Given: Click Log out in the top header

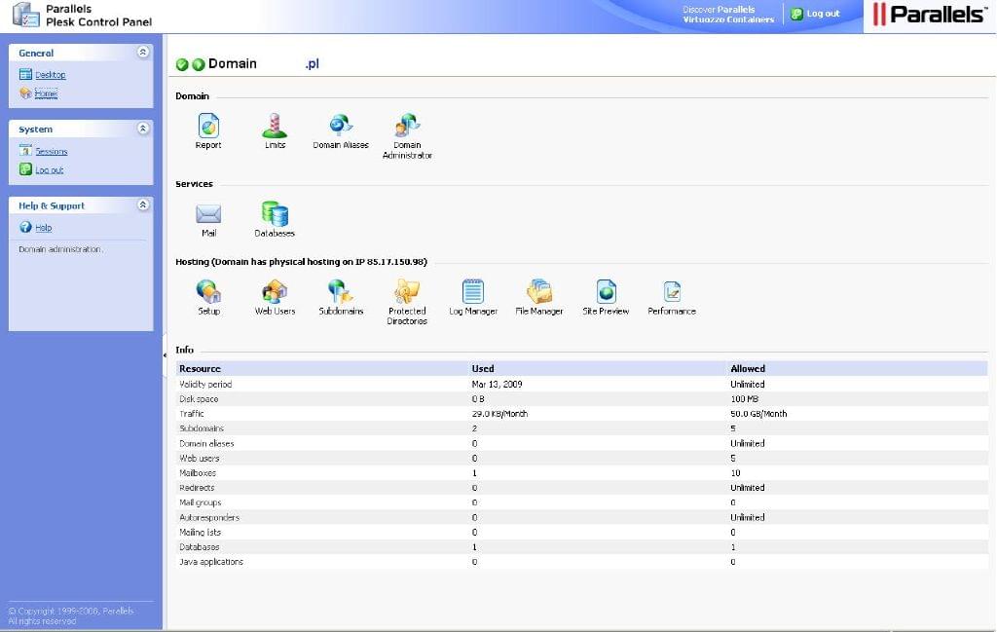Looking at the screenshot, I should pos(823,14).
